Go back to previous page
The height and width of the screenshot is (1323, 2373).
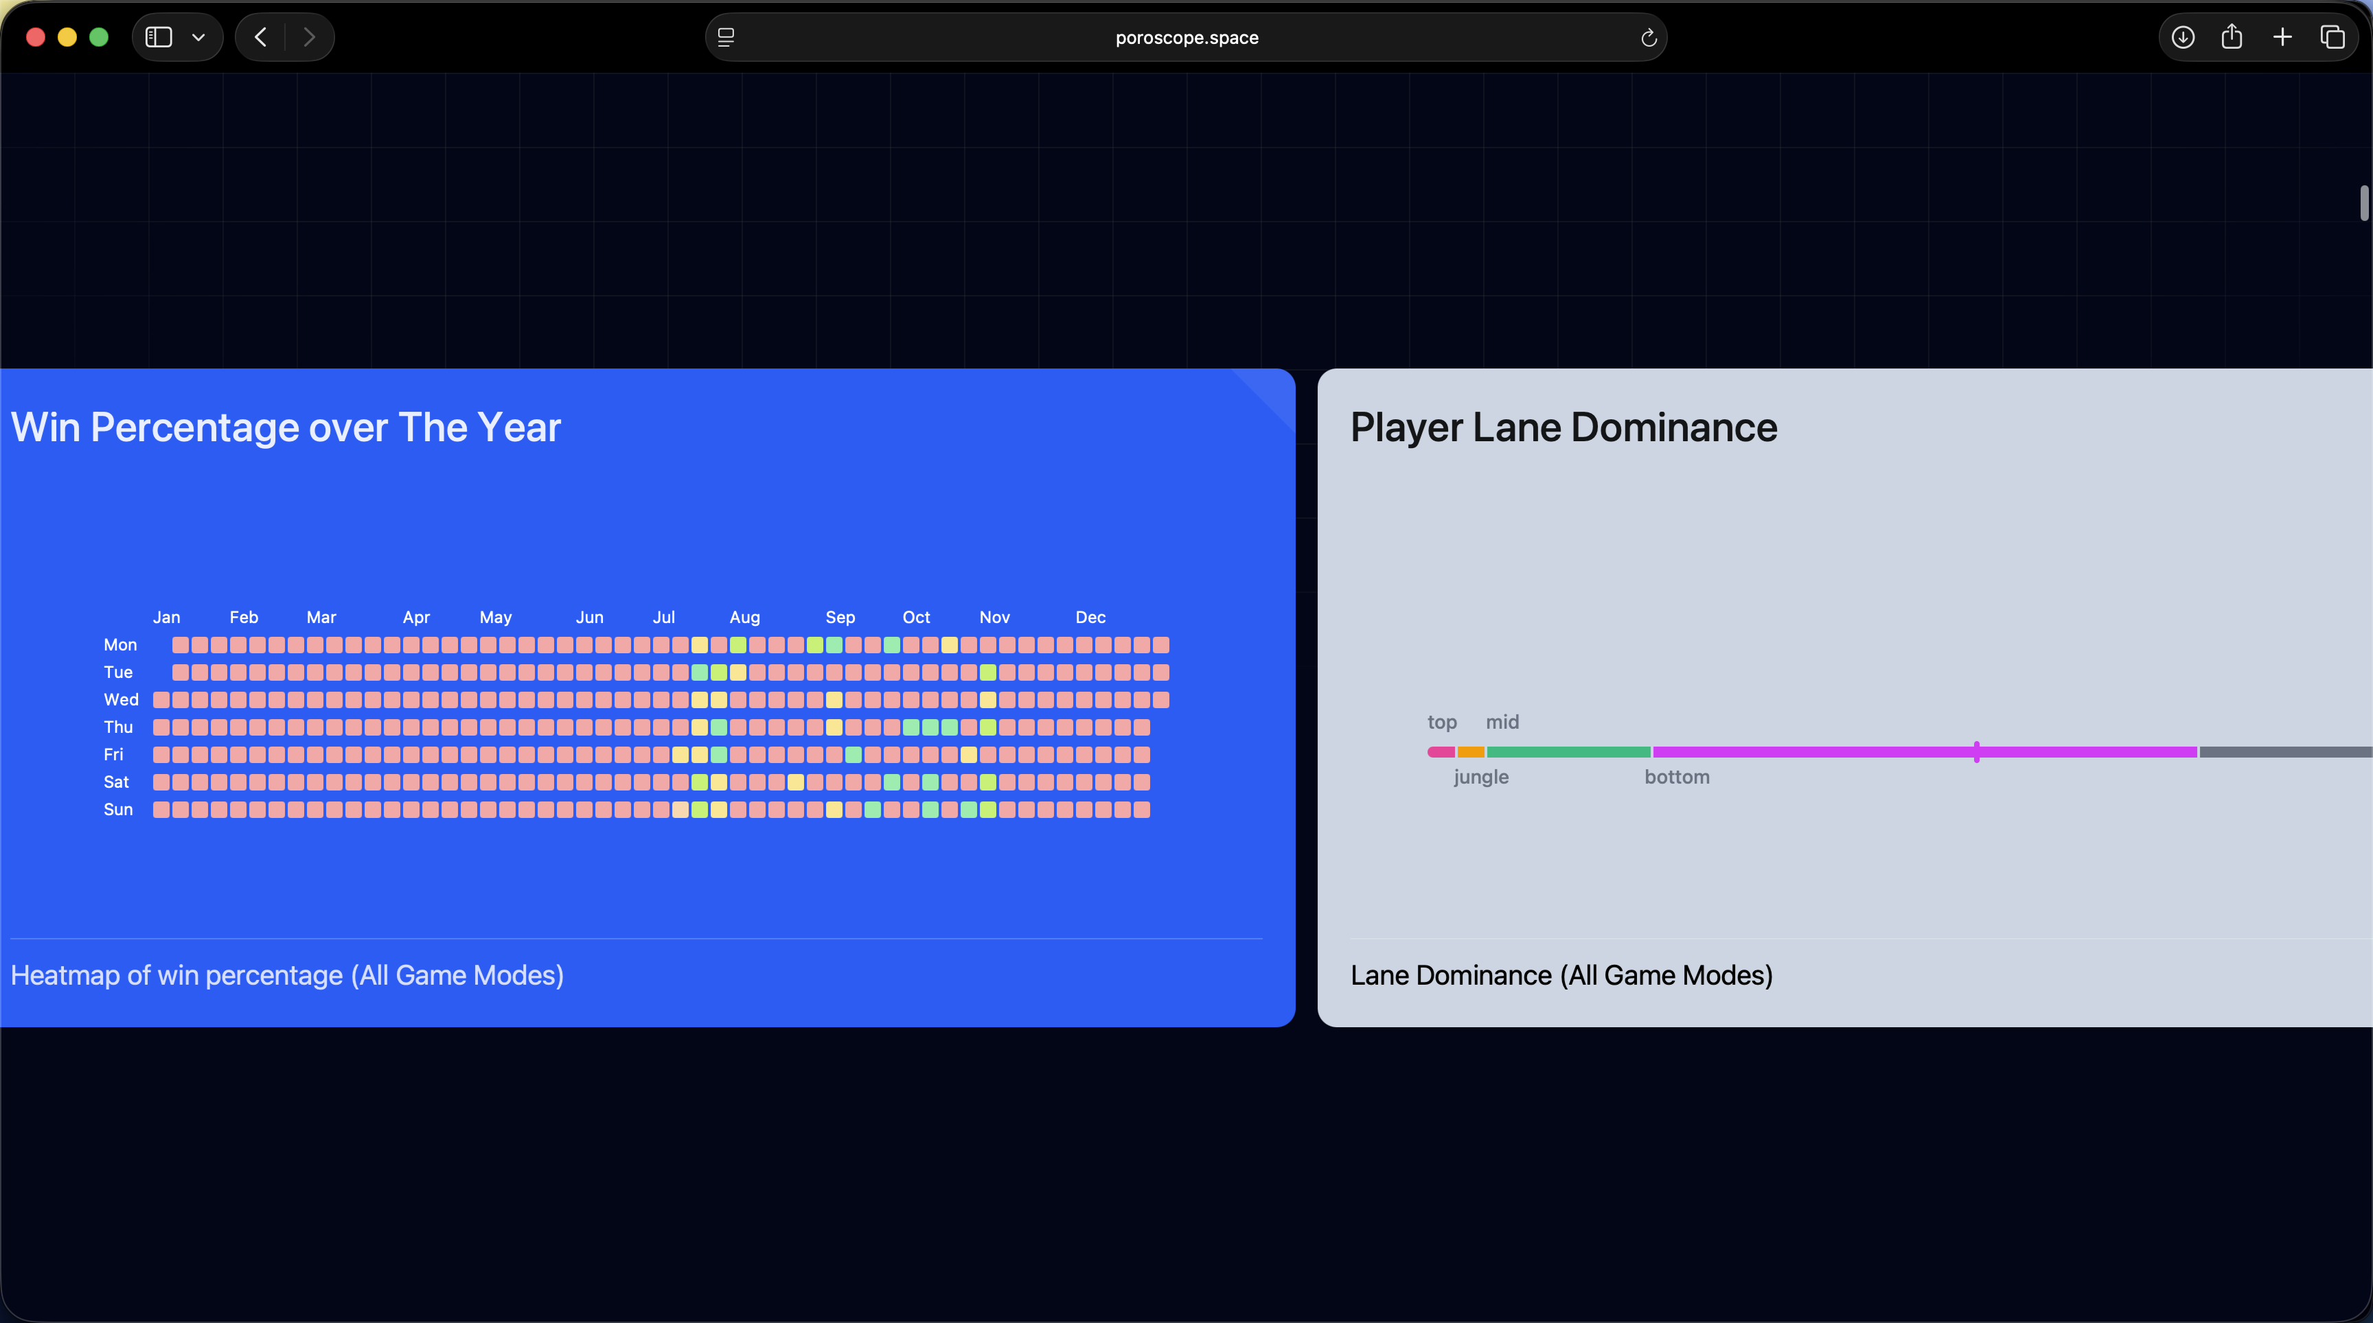(x=261, y=37)
